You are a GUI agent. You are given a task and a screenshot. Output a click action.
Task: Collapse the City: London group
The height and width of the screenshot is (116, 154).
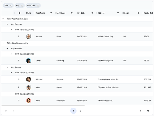coord(7,67)
